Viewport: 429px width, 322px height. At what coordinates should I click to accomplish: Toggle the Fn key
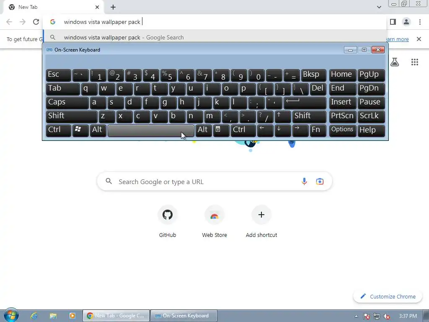pos(318,130)
